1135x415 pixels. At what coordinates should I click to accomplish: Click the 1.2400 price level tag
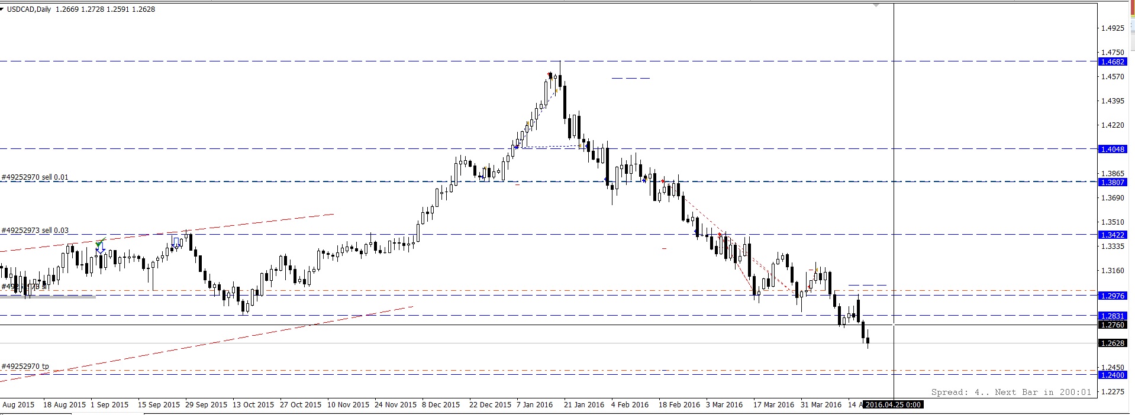pyautogui.click(x=1112, y=375)
